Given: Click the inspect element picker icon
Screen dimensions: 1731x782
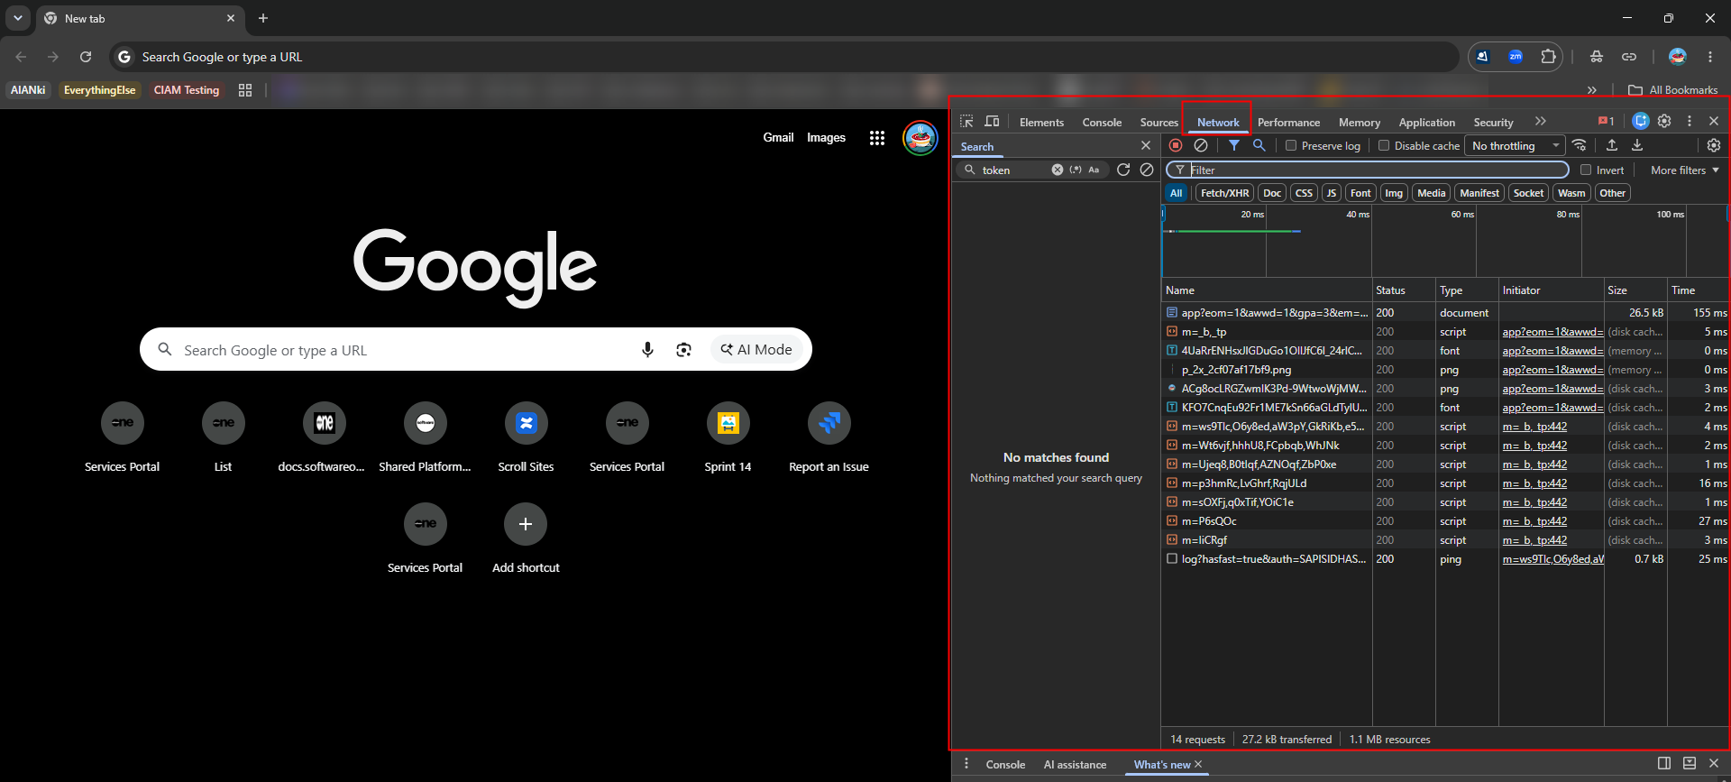Looking at the screenshot, I should tap(966, 122).
